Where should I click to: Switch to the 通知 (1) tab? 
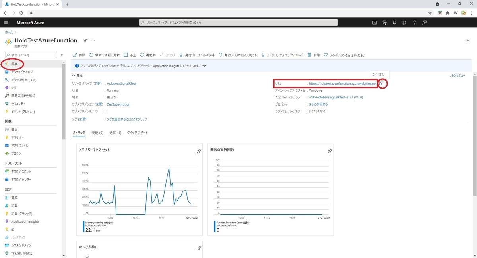pyautogui.click(x=115, y=133)
